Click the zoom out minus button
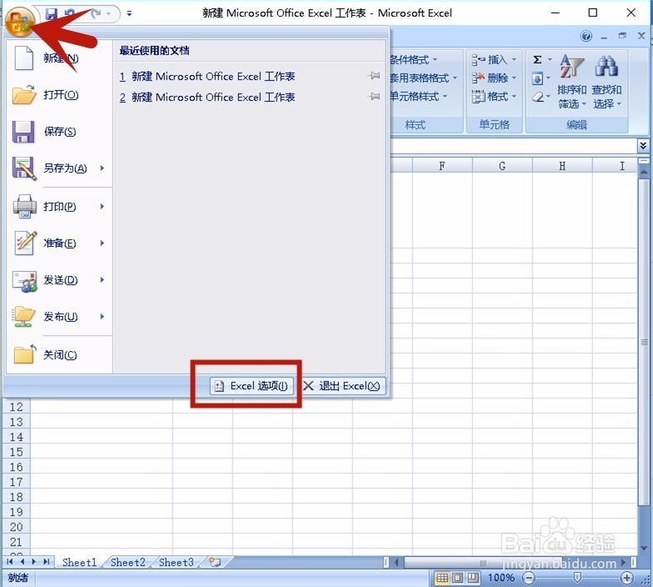653x587 pixels. (529, 578)
